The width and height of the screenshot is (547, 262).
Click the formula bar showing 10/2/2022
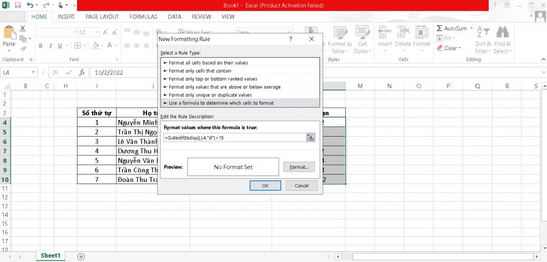pyautogui.click(x=315, y=73)
